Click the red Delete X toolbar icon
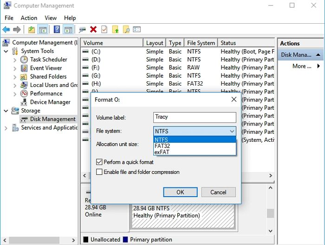 point(93,29)
